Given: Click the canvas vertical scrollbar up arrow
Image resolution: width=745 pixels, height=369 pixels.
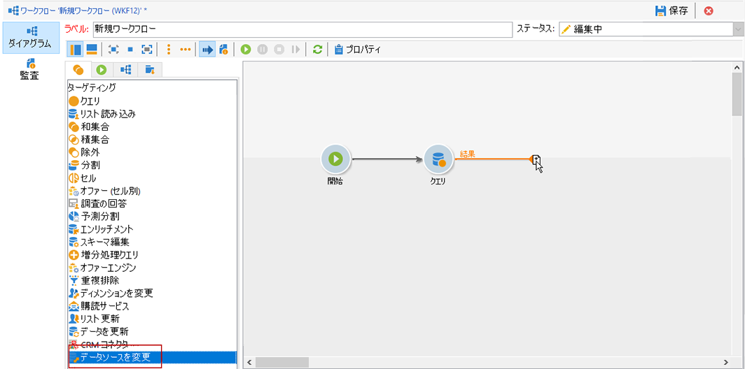Looking at the screenshot, I should pos(737,68).
